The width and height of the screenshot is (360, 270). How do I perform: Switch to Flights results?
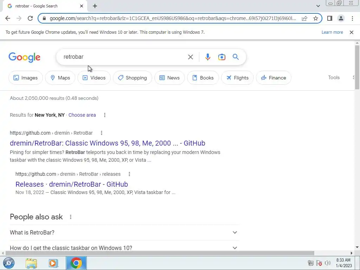tap(237, 78)
